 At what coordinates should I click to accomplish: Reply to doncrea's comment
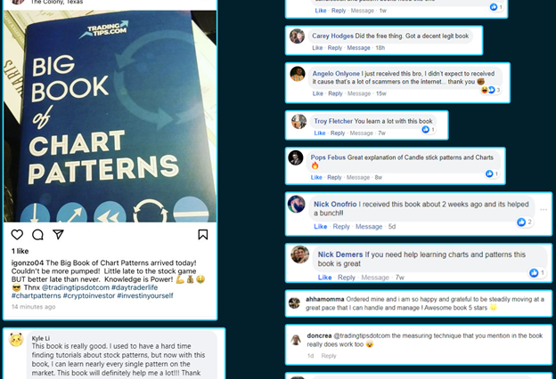(x=329, y=356)
